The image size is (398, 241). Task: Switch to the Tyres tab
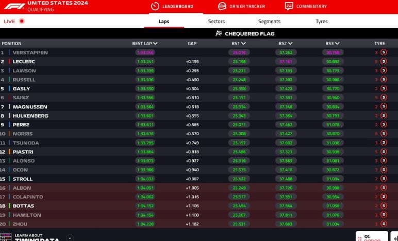click(321, 22)
